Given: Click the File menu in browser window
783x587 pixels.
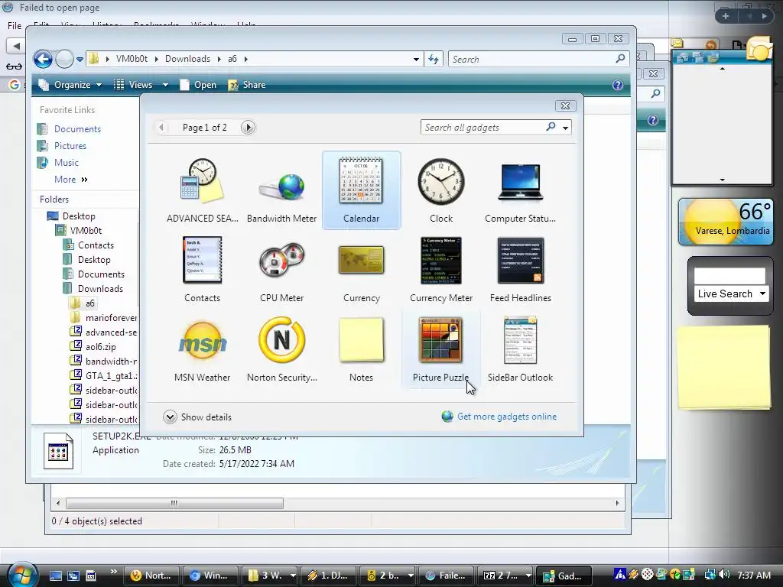Looking at the screenshot, I should 15,25.
